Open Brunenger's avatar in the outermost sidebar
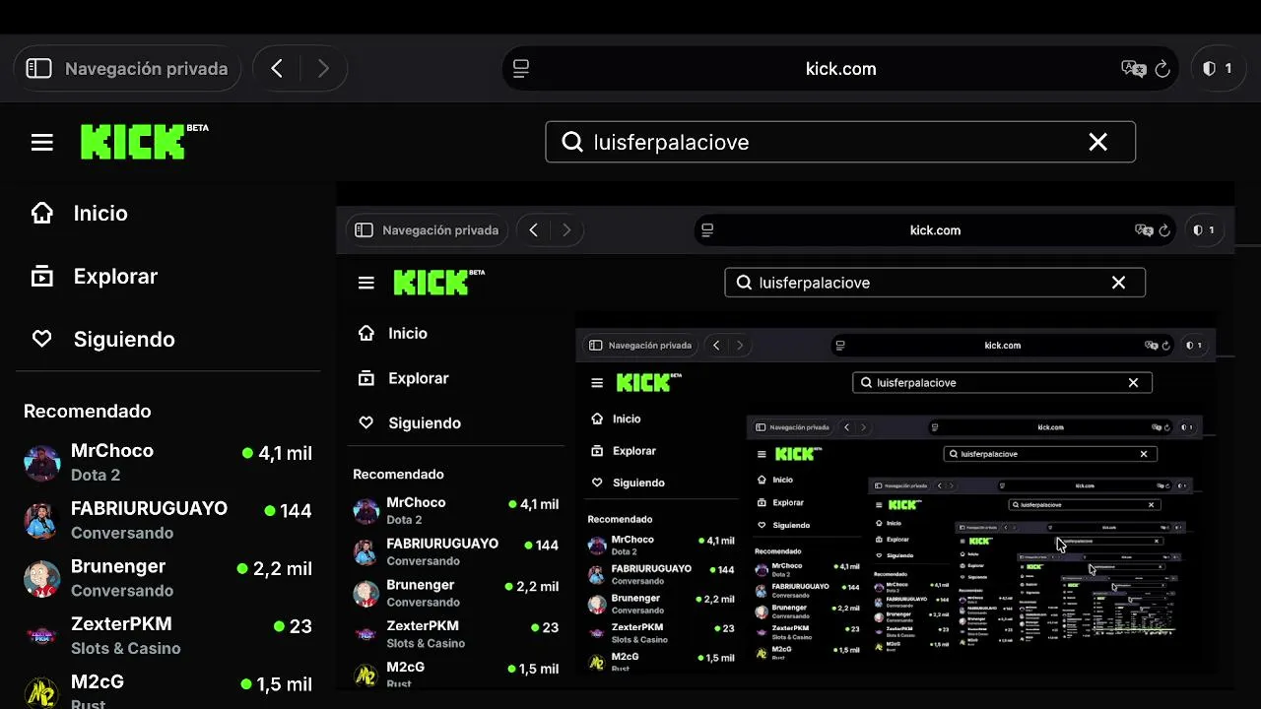The width and height of the screenshot is (1261, 709). 42,579
